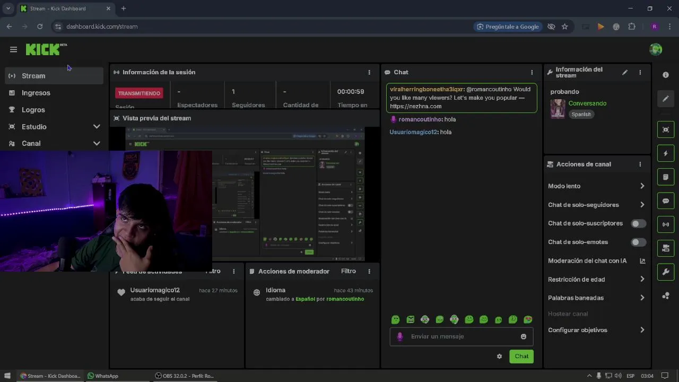Send message with green Chat button
The width and height of the screenshot is (679, 382).
click(x=521, y=357)
